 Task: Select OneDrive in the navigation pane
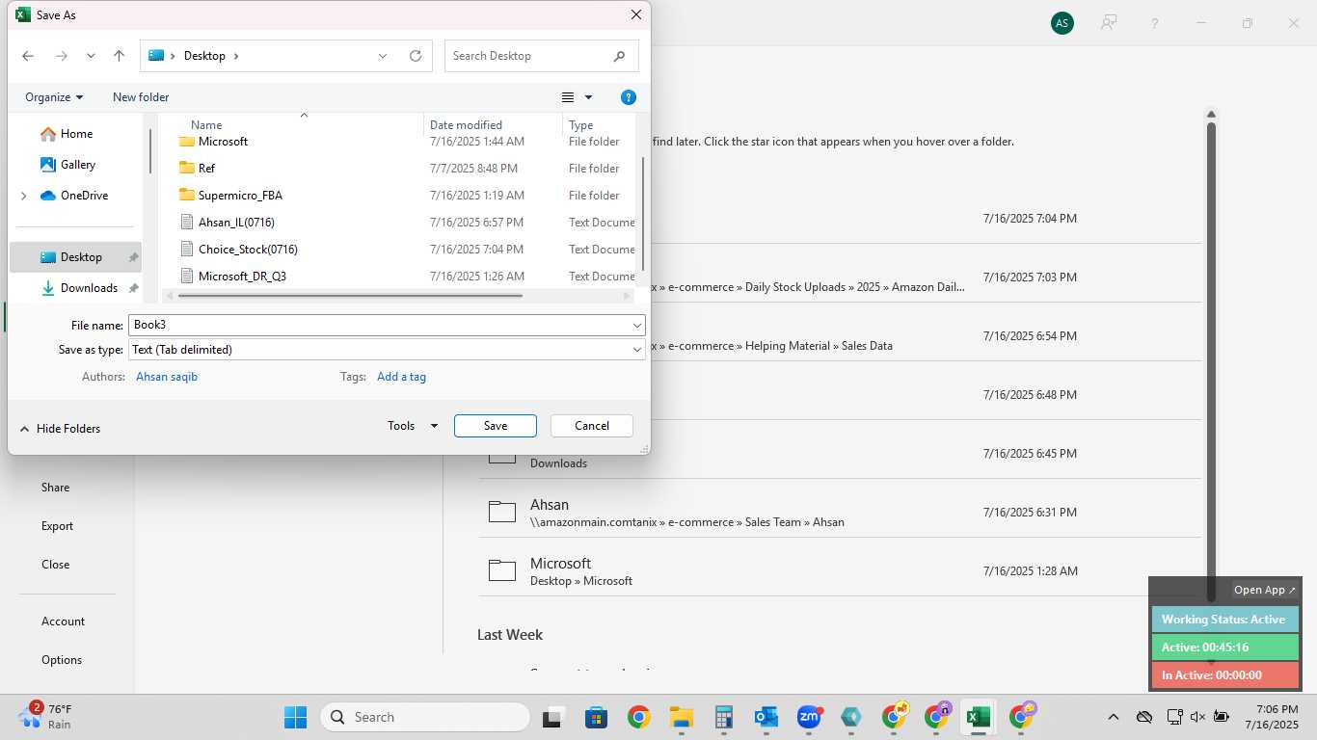pos(84,196)
